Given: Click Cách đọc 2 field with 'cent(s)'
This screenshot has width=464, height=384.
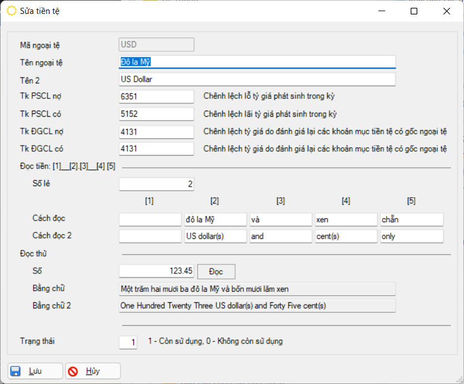Looking at the screenshot, I should (x=346, y=236).
